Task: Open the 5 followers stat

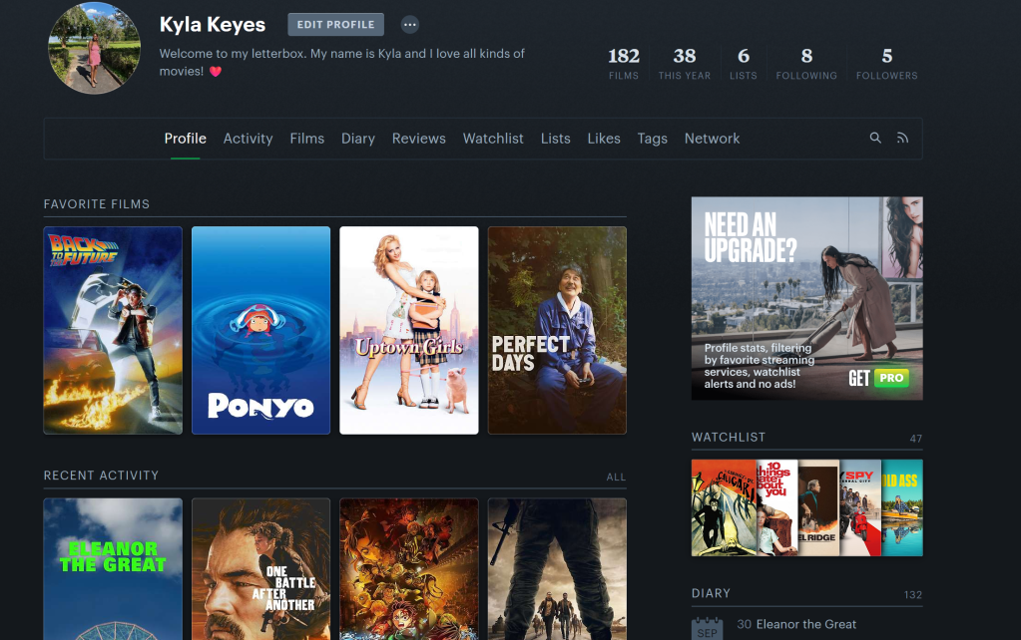Action: point(886,63)
